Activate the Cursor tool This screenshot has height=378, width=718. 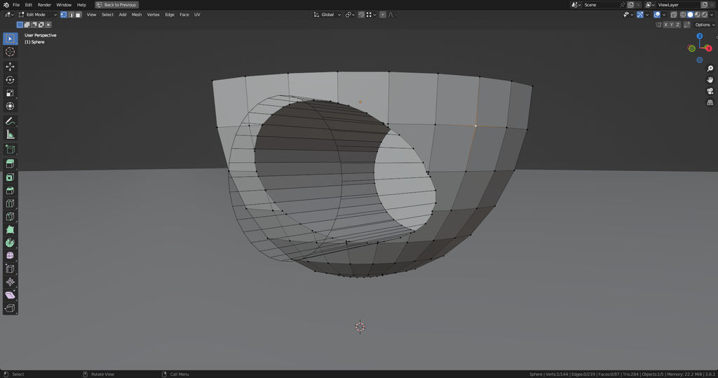point(11,52)
